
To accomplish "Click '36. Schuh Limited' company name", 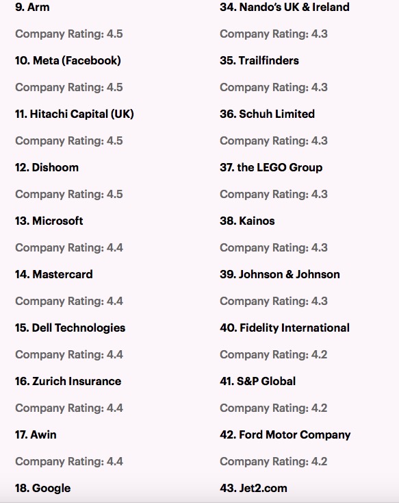I will tap(268, 114).
